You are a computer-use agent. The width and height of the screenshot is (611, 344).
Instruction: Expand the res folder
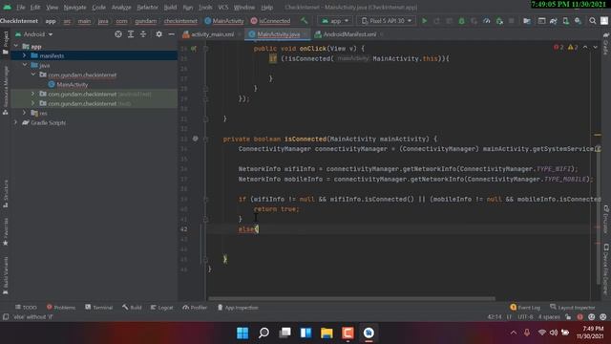point(25,113)
